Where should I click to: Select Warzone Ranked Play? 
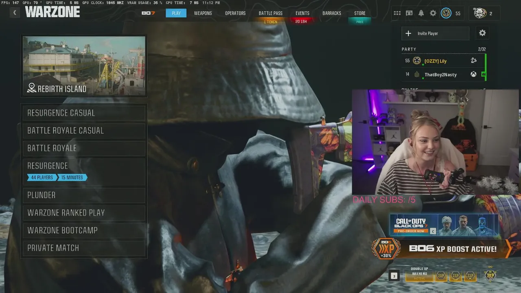[84, 213]
